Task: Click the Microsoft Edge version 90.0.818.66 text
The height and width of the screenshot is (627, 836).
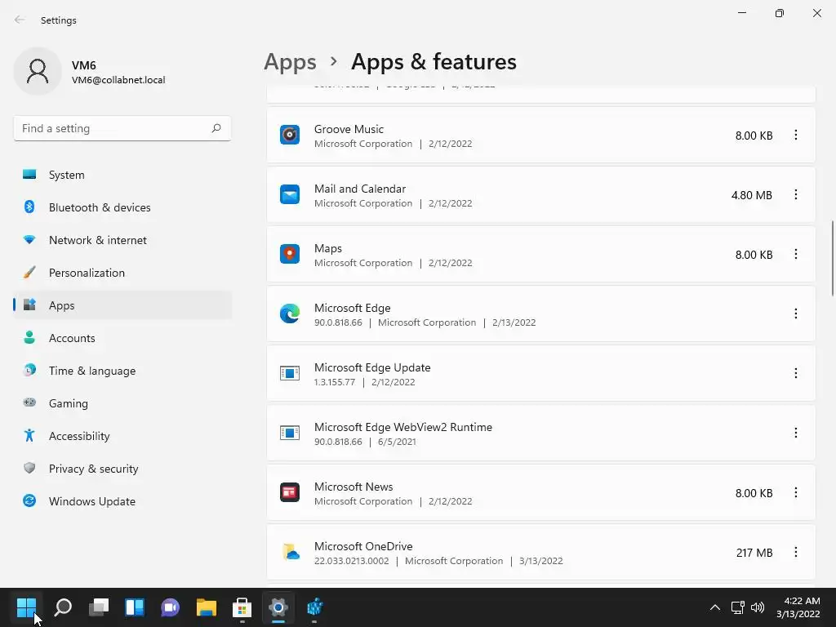Action: coord(338,322)
